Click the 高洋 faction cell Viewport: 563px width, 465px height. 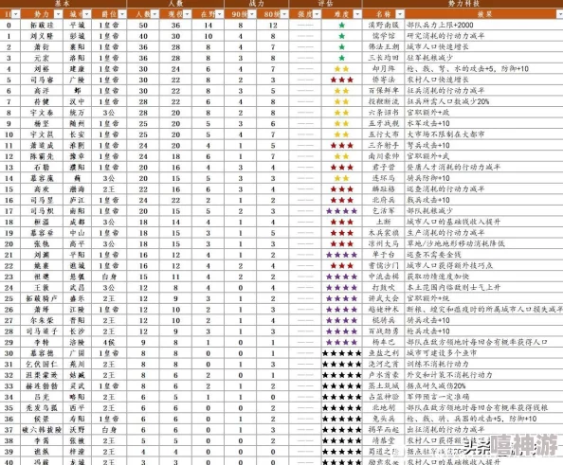point(42,91)
